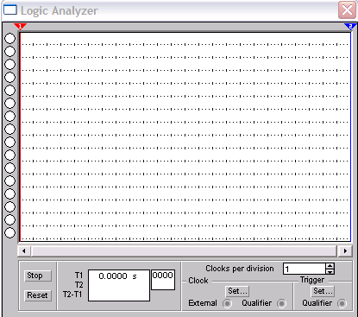This screenshot has height=317, width=358.
Task: Click the thirteenth channel input terminal
Action: (10, 193)
